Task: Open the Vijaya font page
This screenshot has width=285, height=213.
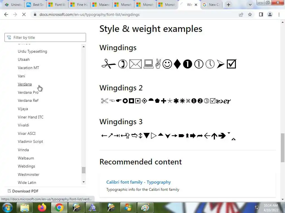Action: coord(23,109)
